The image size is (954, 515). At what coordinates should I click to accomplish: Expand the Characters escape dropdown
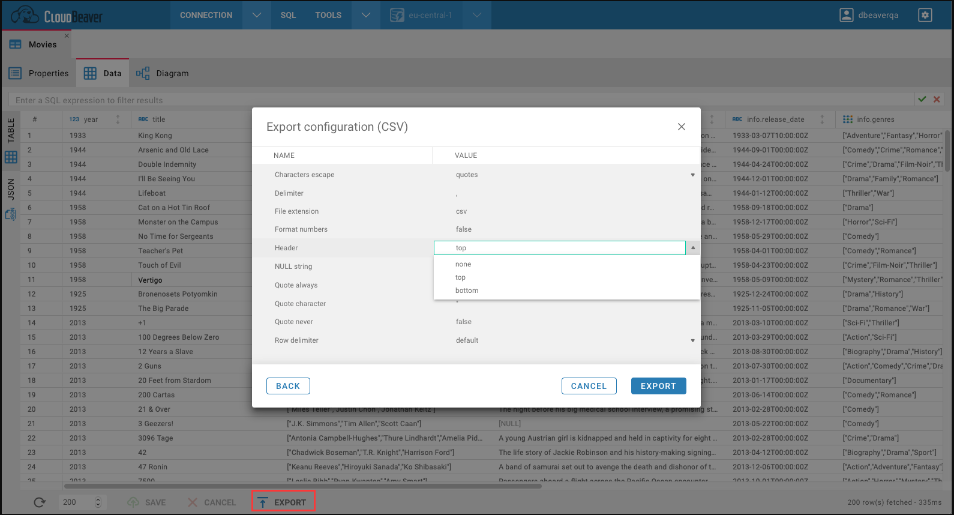[692, 175]
